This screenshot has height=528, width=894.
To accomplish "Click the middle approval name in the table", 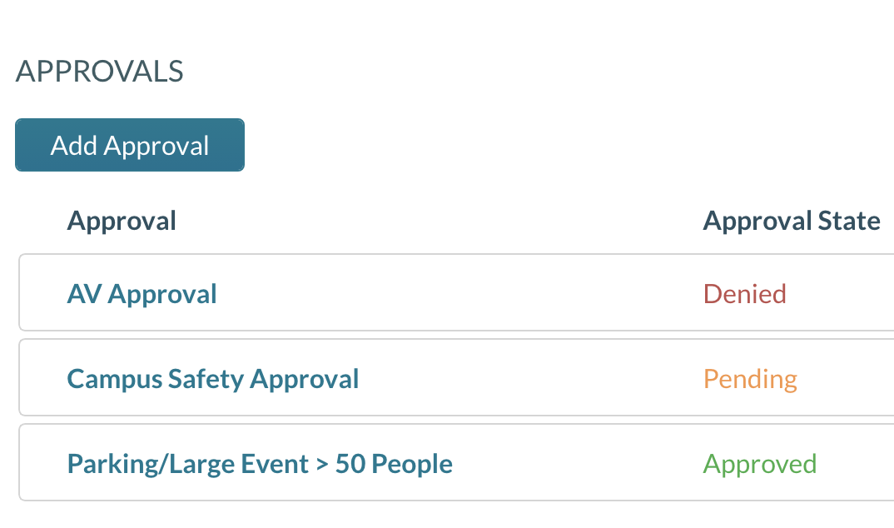I will [x=212, y=379].
